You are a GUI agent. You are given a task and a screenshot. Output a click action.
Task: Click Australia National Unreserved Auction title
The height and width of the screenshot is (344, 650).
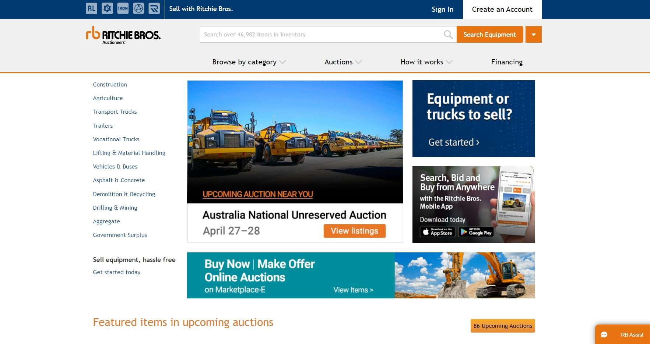tap(295, 215)
